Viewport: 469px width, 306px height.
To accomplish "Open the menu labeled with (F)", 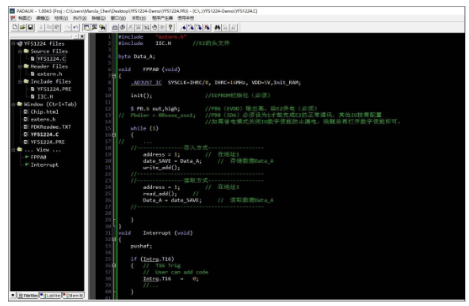I will 25,18.
